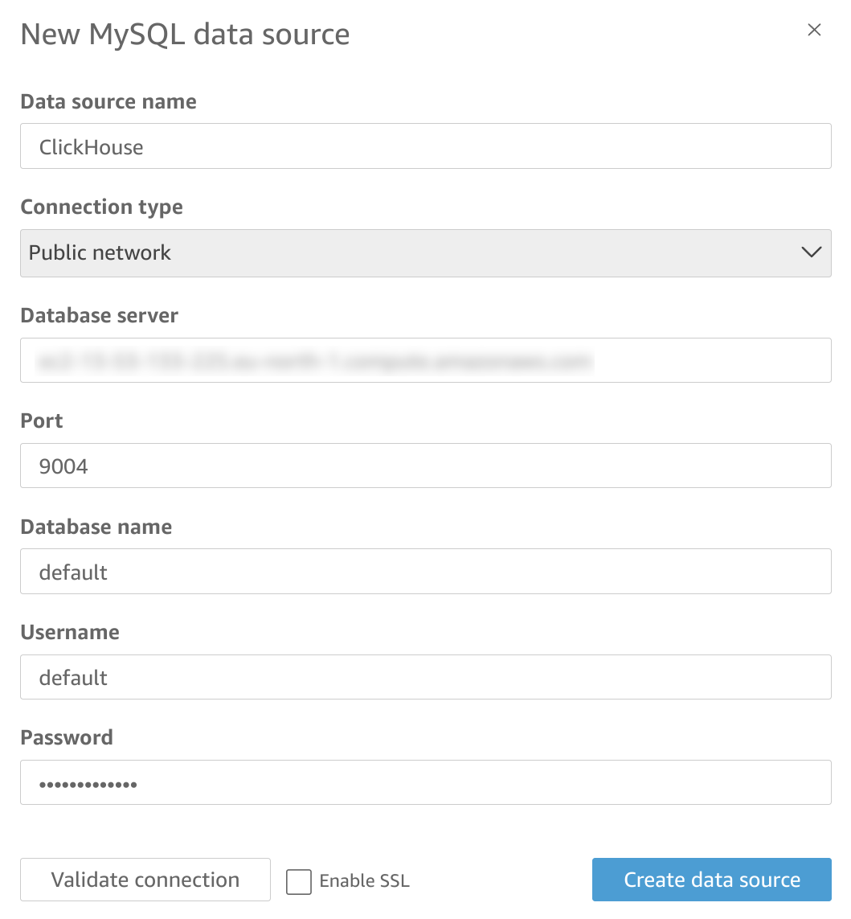
Task: Validate the database connection
Action: pyautogui.click(x=145, y=880)
